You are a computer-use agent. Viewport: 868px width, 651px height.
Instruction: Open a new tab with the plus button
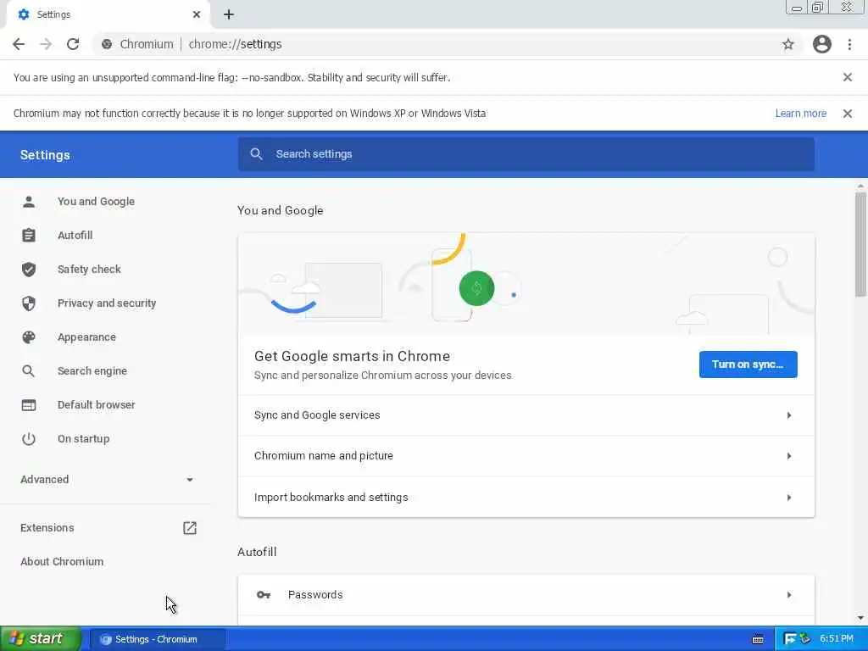(229, 14)
